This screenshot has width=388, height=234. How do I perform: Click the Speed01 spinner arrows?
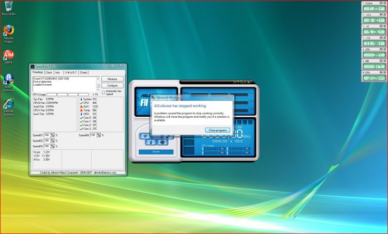tap(52, 135)
